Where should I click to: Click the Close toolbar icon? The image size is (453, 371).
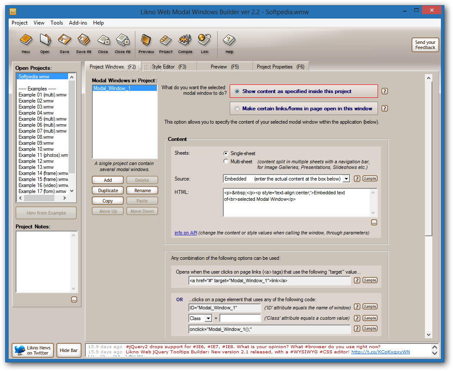(x=103, y=44)
